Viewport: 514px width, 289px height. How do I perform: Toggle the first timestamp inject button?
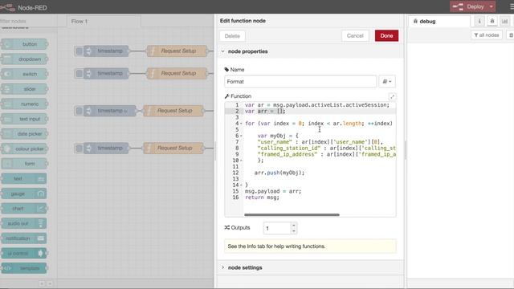tap(79, 51)
